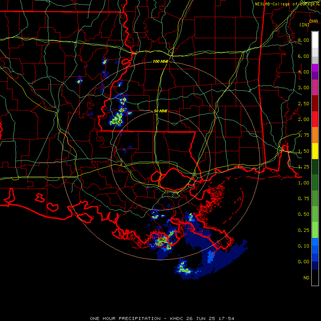The width and height of the screenshot is (321, 321).
Task: Click the 8.00 legend value
Action: pos(303,40)
